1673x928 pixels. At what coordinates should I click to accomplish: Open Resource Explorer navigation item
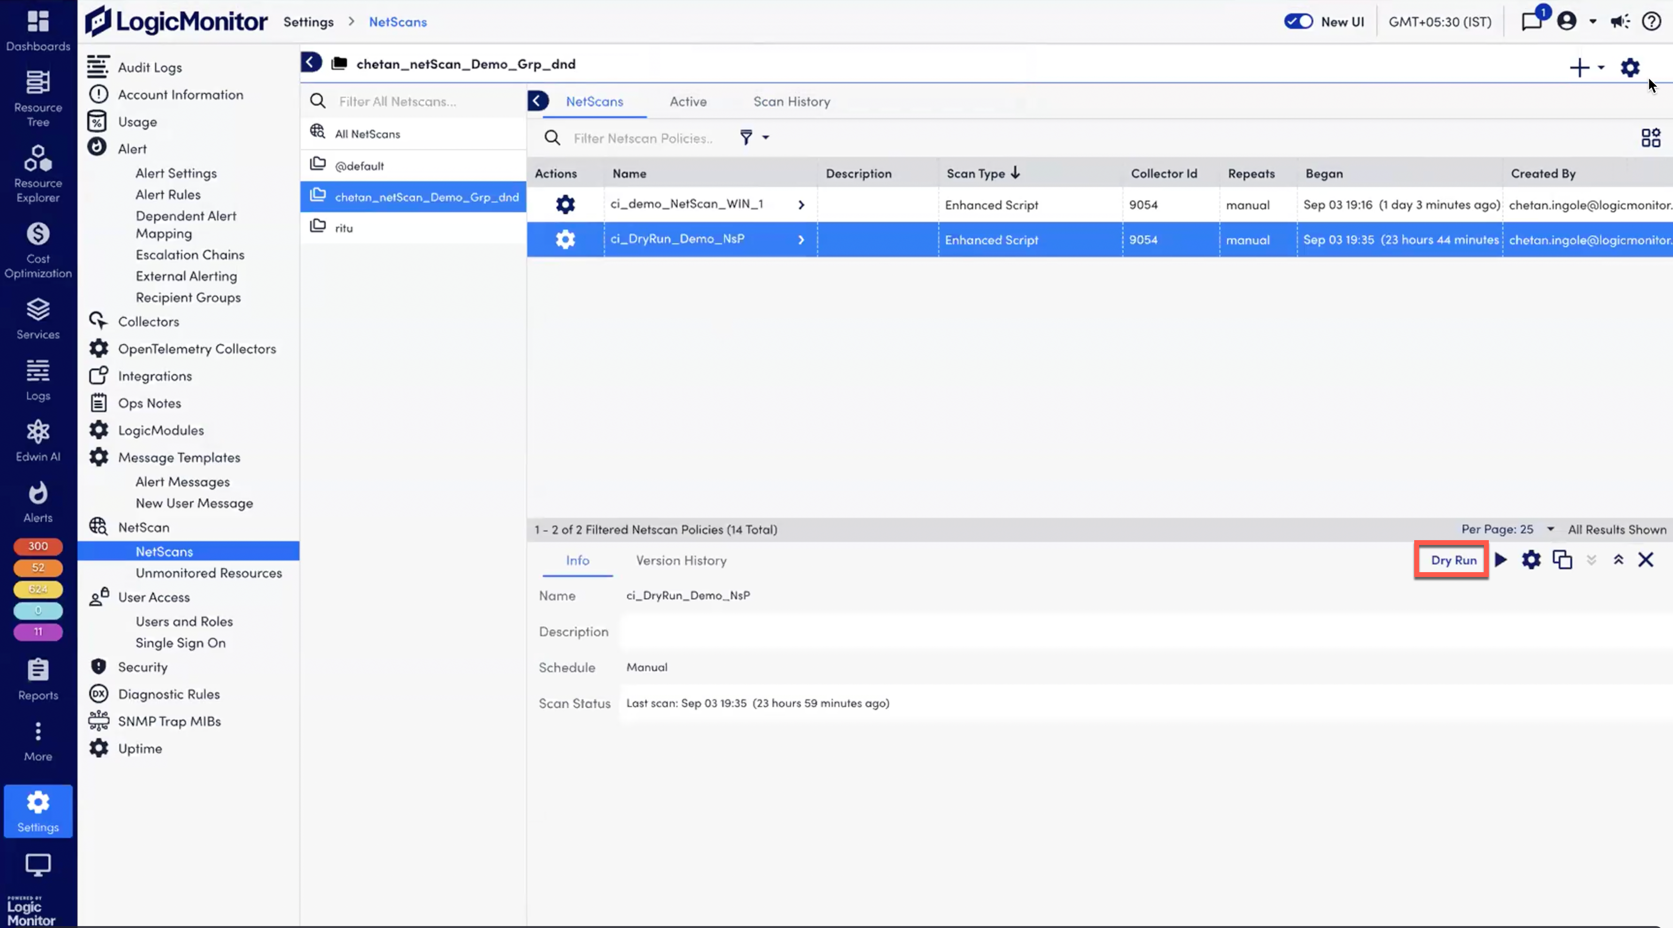tap(38, 174)
